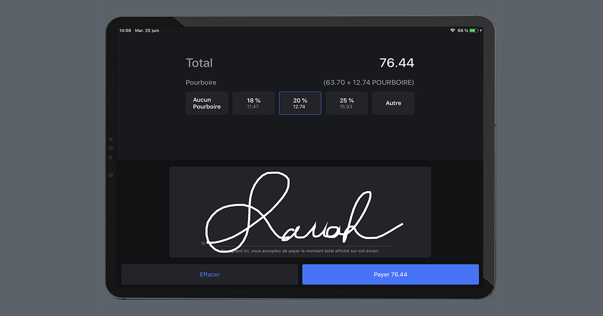The image size is (603, 316).
Task: Click the 63.70 + 12.74 POURBOIRE breakdown
Action: tap(369, 83)
